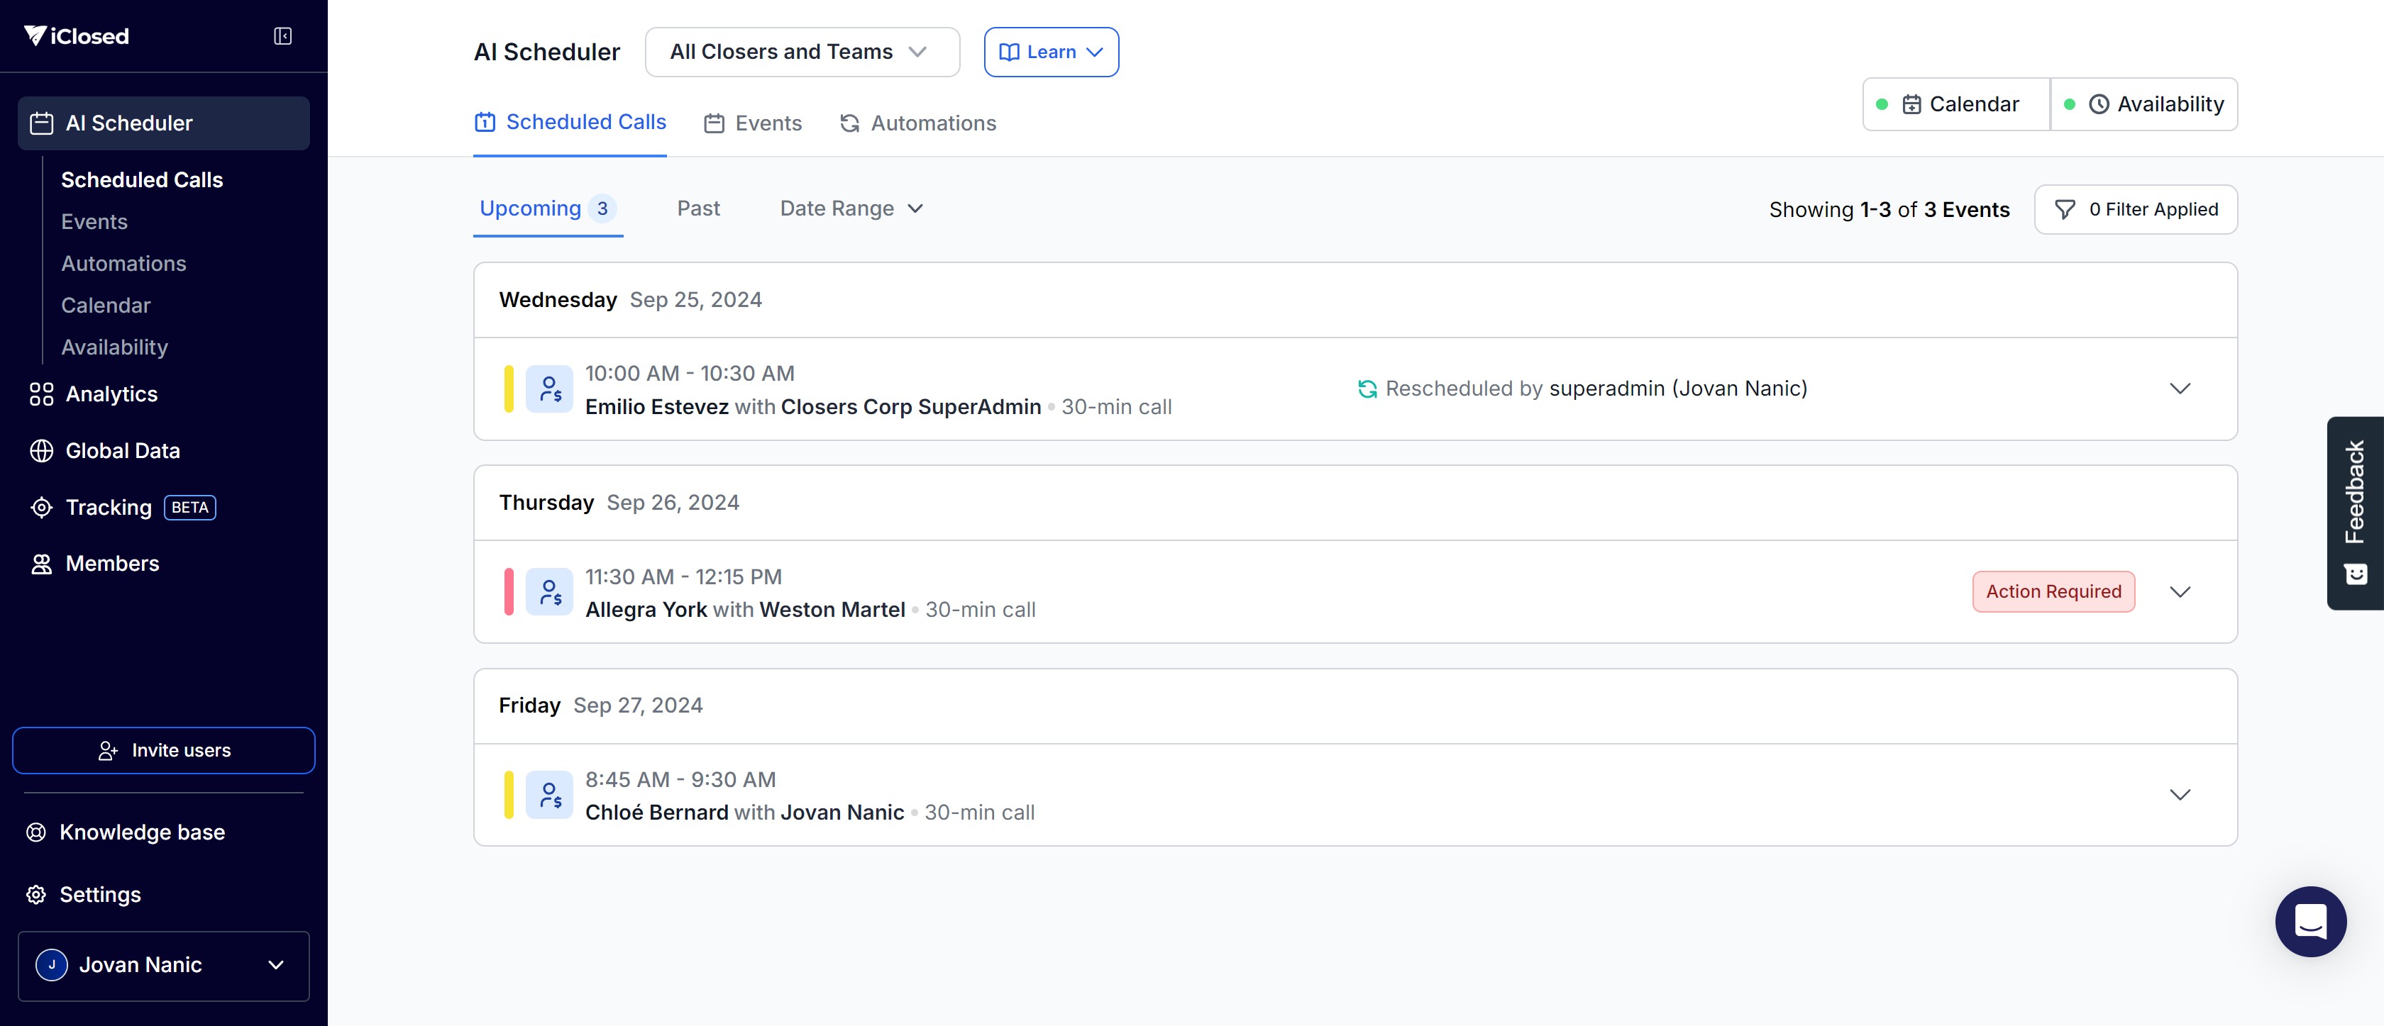Click the Invite users button

point(163,750)
